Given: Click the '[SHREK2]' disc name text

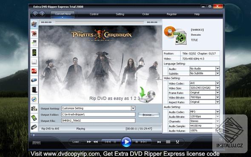Looking at the screenshot, I should pos(197,30).
